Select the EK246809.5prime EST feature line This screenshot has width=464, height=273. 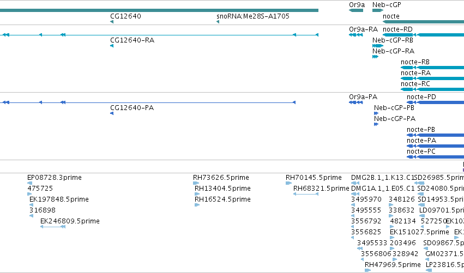[53, 227]
